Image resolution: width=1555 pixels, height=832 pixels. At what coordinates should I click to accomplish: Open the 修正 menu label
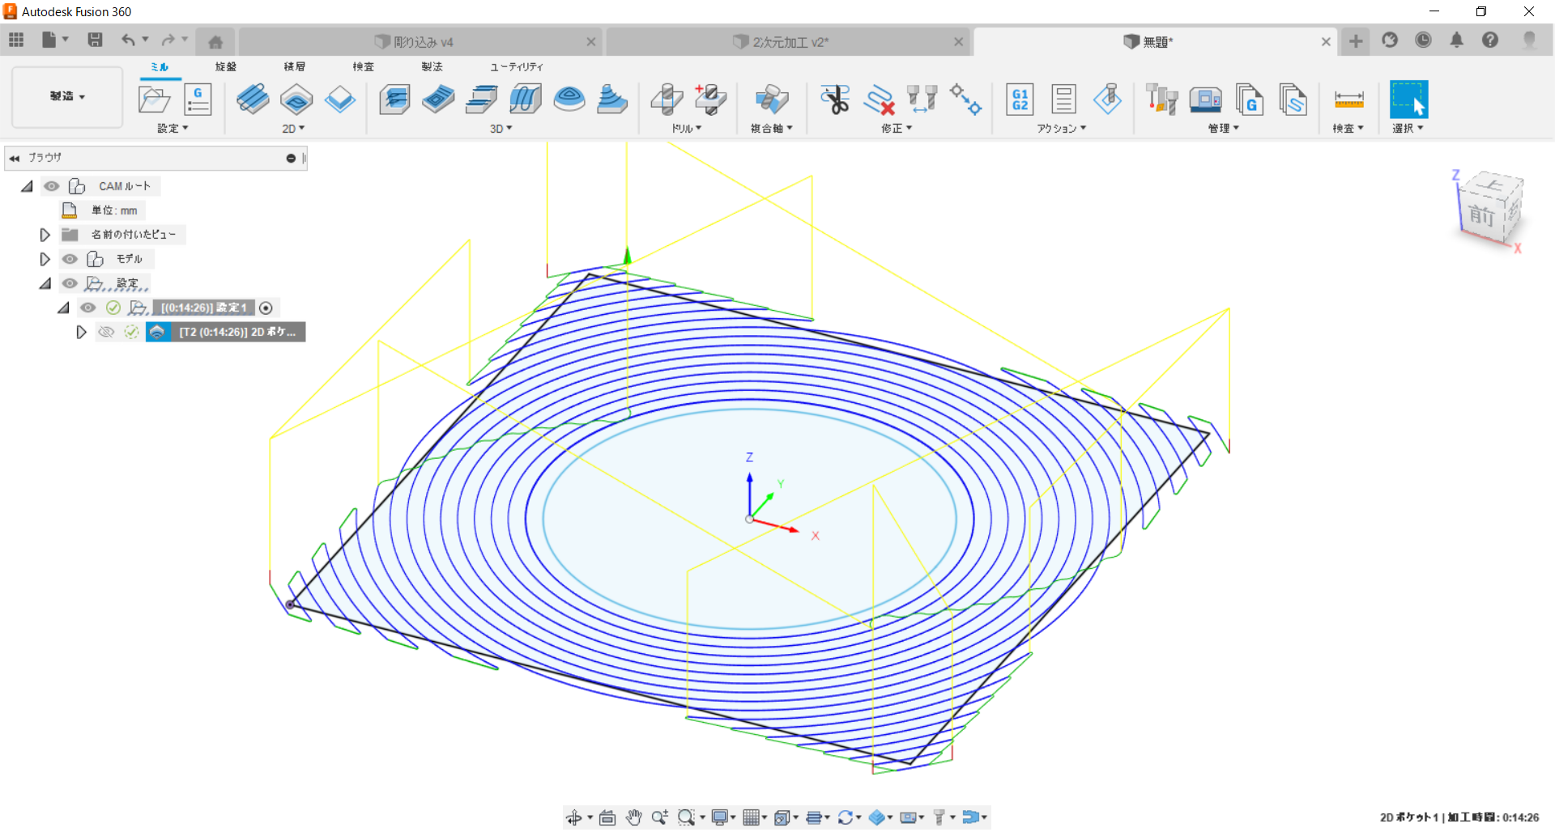tap(896, 129)
